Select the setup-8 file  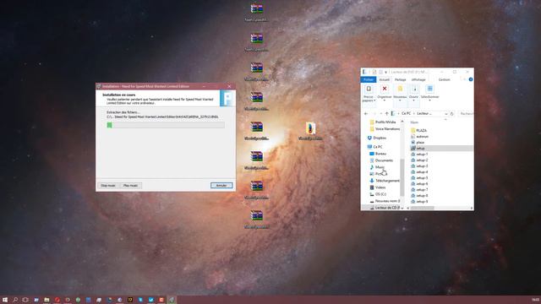pos(419,195)
